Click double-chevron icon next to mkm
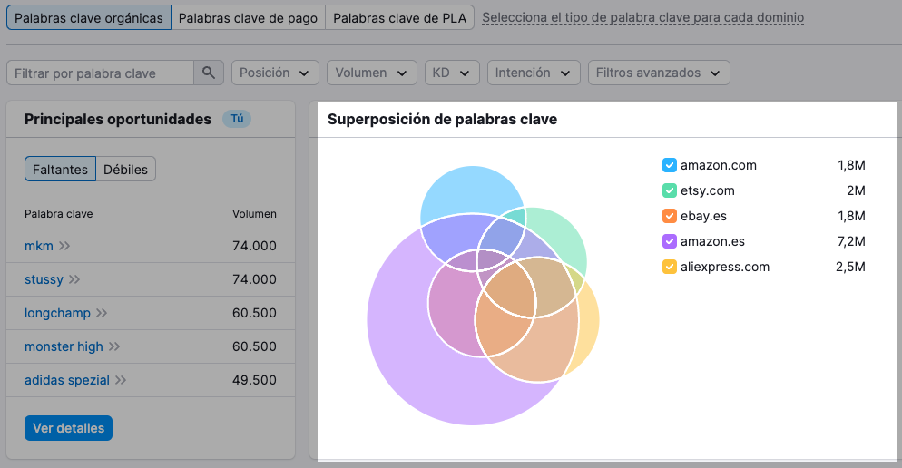This screenshot has width=902, height=468. point(64,246)
